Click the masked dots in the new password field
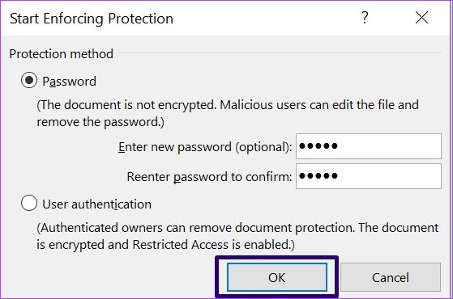The width and height of the screenshot is (453, 299). (x=318, y=146)
